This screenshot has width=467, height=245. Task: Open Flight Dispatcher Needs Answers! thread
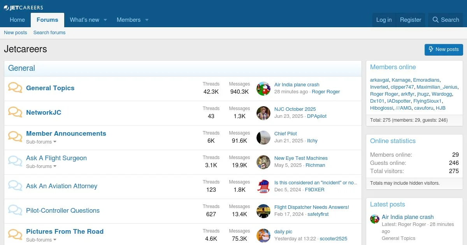pyautogui.click(x=312, y=207)
